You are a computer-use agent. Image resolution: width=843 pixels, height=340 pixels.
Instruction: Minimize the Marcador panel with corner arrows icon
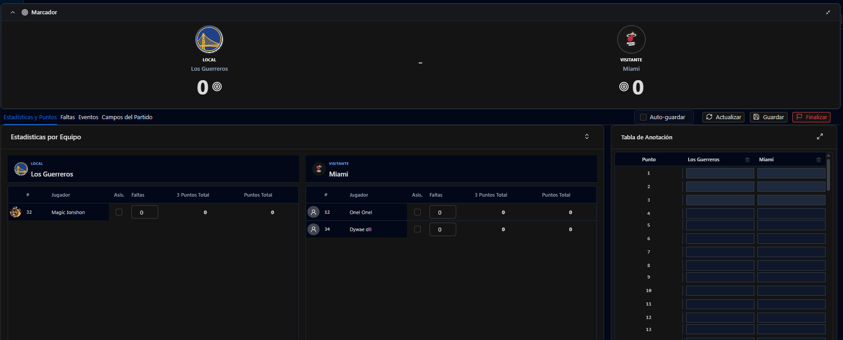pos(828,13)
